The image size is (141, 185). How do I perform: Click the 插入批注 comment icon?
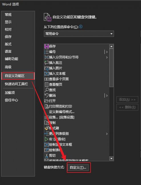46,63
